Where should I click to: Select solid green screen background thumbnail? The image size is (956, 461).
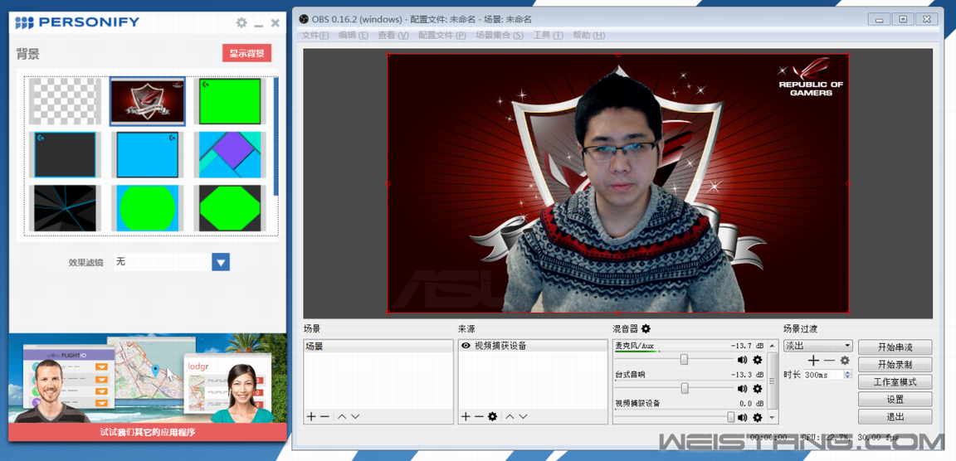pos(230,101)
